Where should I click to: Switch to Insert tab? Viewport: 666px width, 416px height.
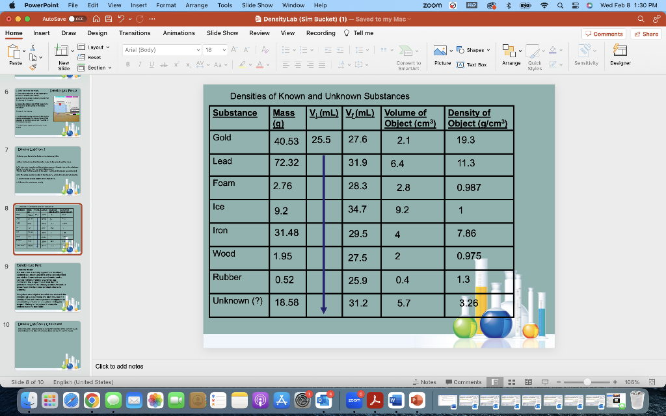41,33
